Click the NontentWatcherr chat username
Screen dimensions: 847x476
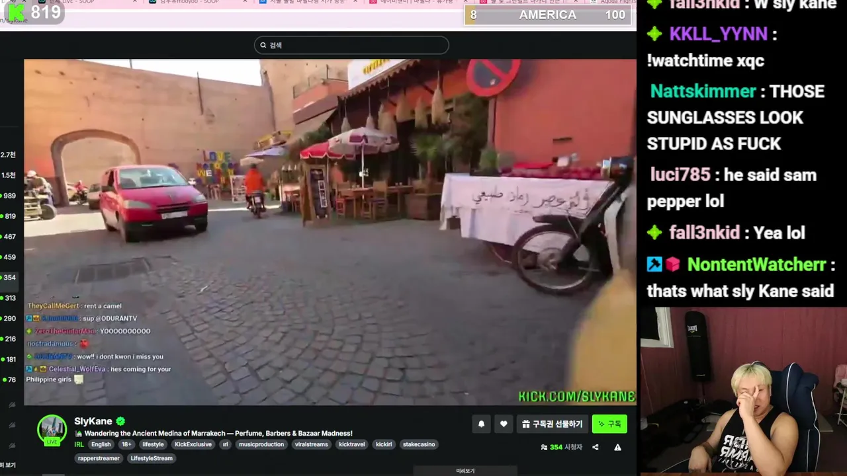pyautogui.click(x=756, y=265)
